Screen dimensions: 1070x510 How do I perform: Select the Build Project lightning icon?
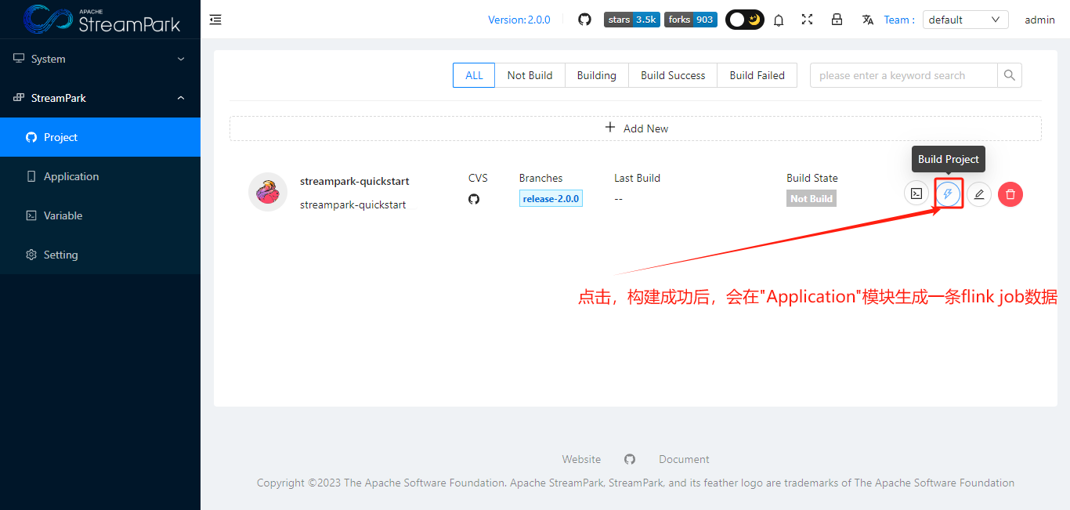[x=948, y=194]
